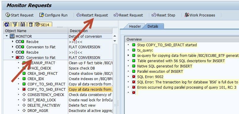Viewport: 239px width, 114px height.
Task: Click the trash can delete icon
Action: pyautogui.click(x=31, y=24)
